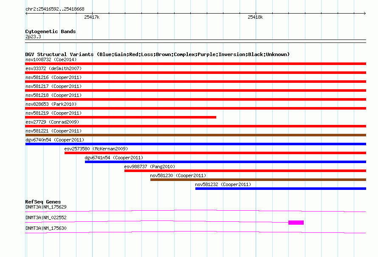The image size is (378, 257).
Task: Click the nsv1008732 (Coe2014) red loss bar
Action: 195,64
